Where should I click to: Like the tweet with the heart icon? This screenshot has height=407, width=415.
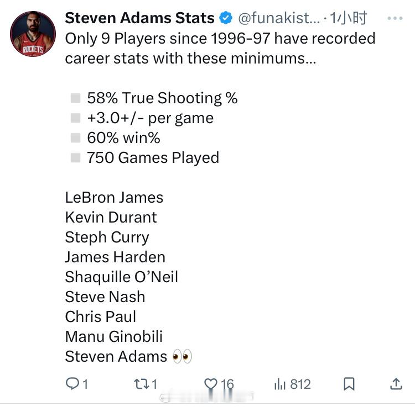click(211, 384)
